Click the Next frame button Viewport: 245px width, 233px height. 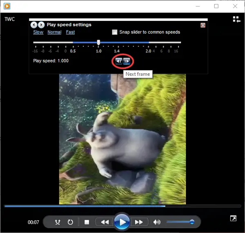(x=127, y=61)
